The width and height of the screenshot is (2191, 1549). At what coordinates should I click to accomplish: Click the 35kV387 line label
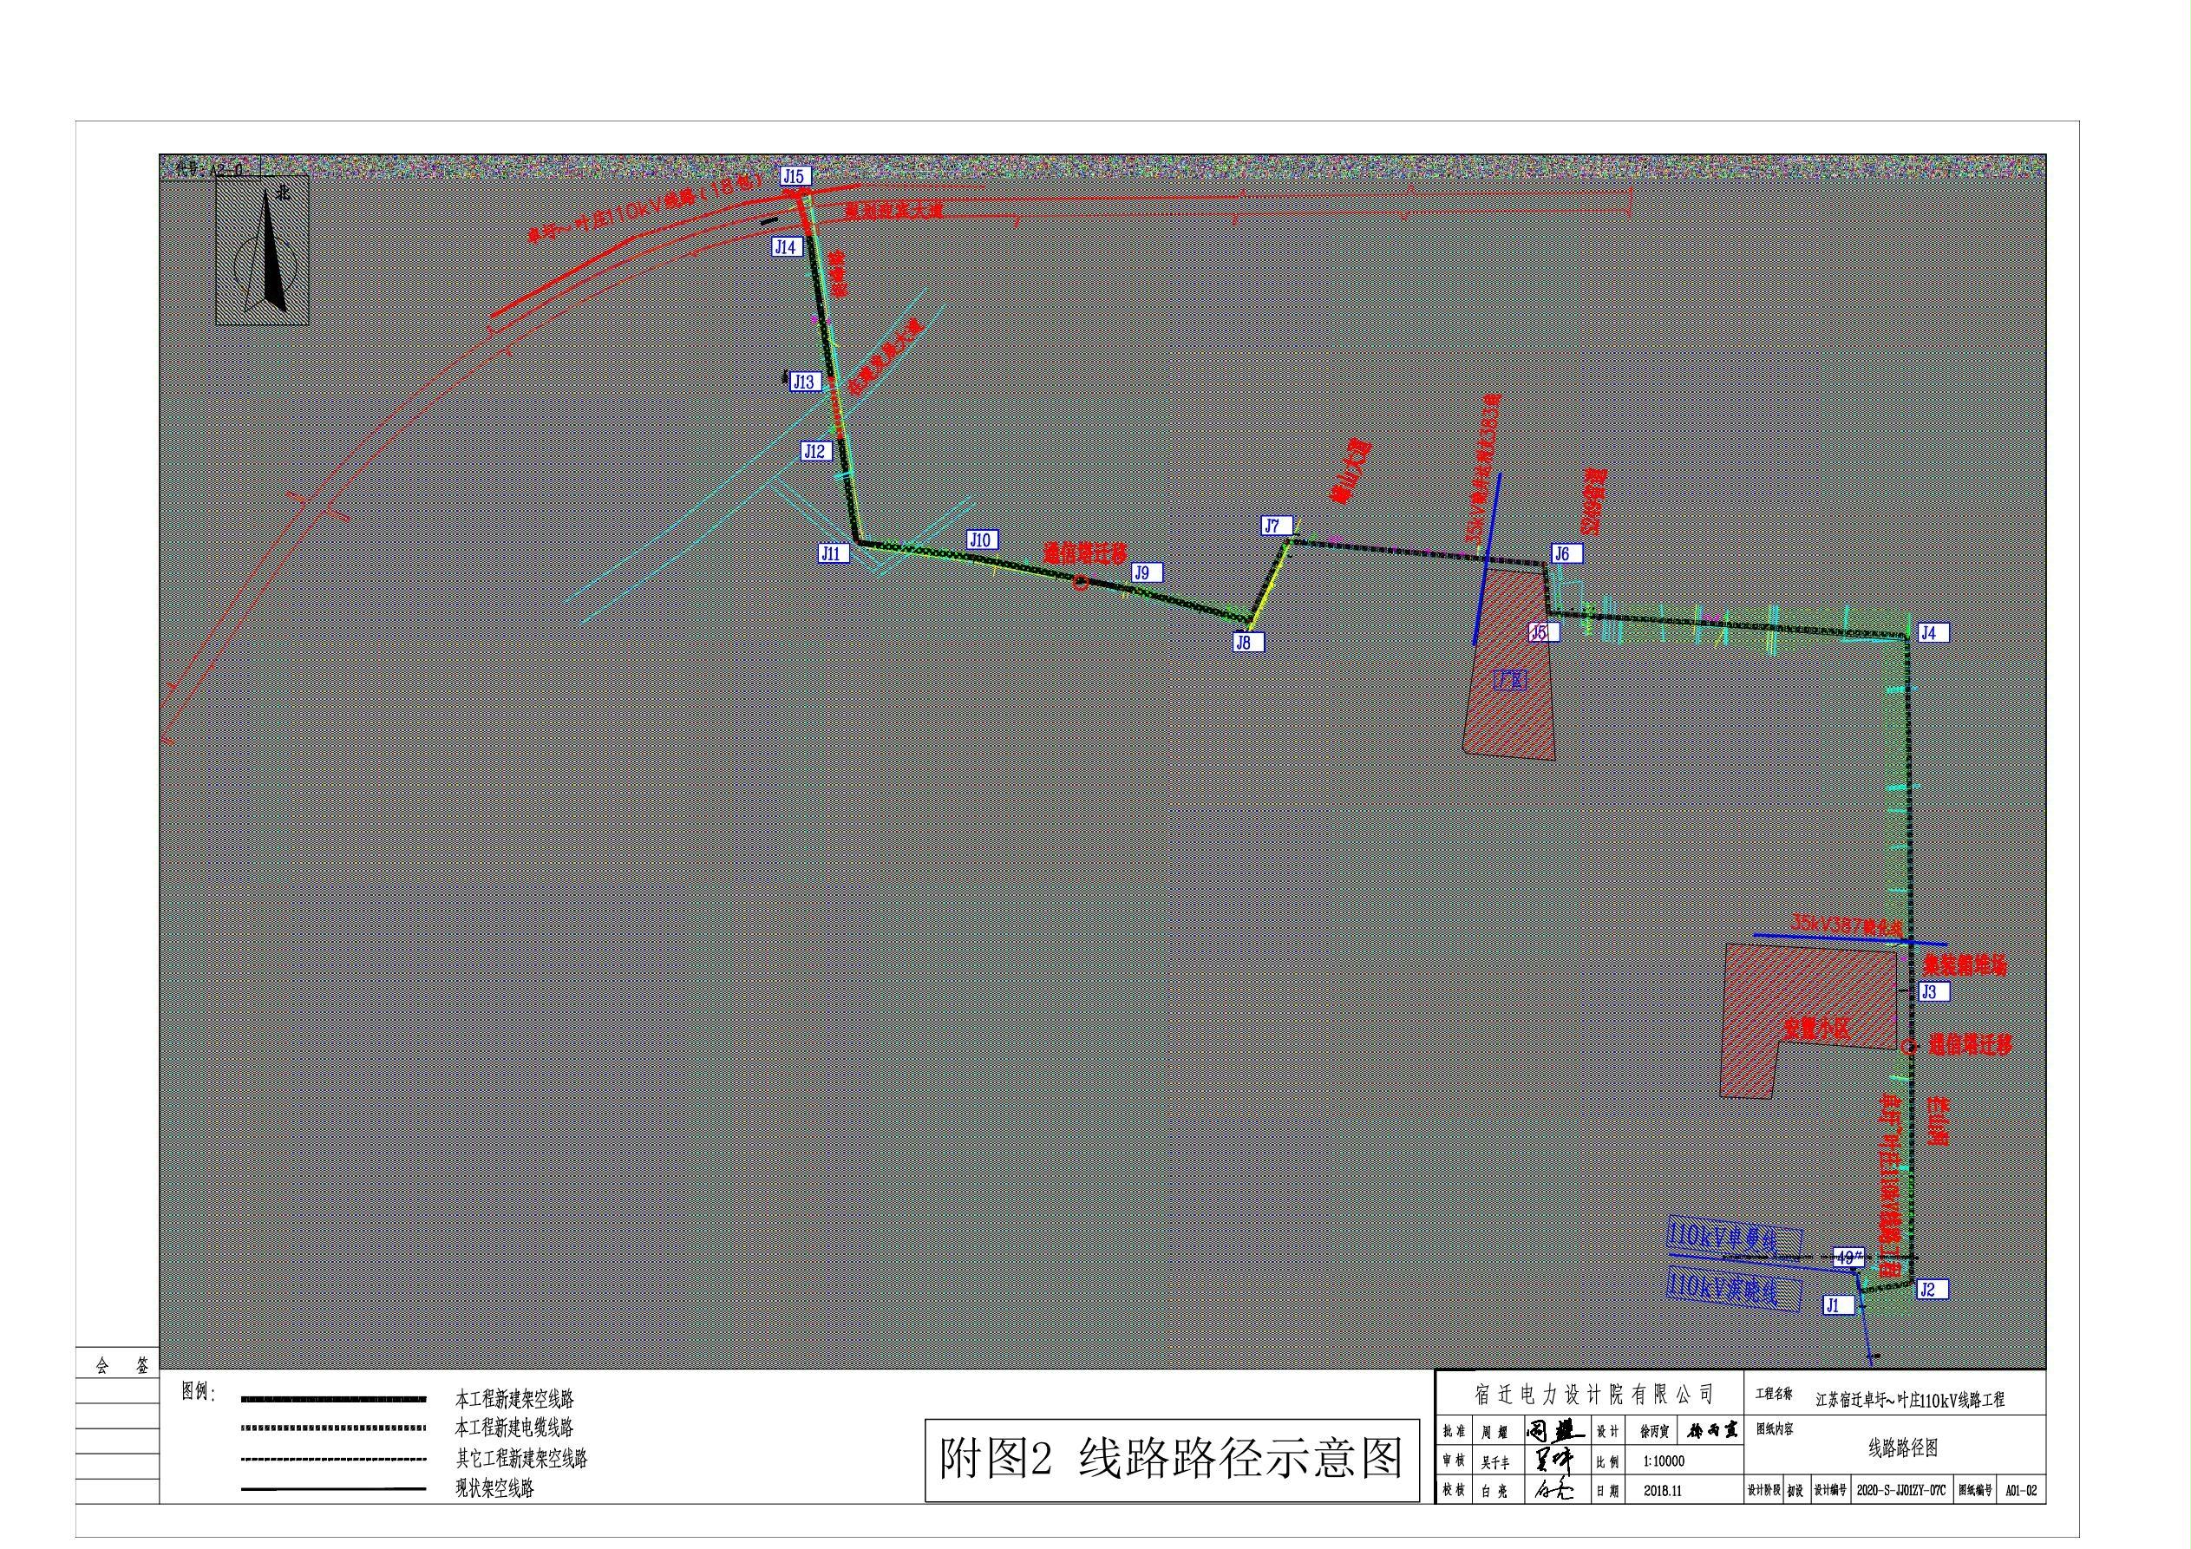pos(1847,925)
